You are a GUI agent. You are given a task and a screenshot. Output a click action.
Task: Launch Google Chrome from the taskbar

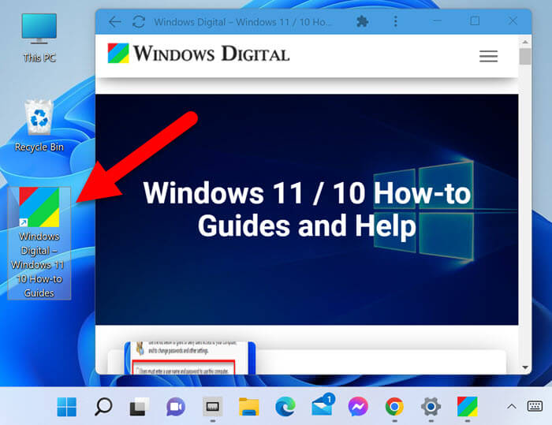(394, 407)
